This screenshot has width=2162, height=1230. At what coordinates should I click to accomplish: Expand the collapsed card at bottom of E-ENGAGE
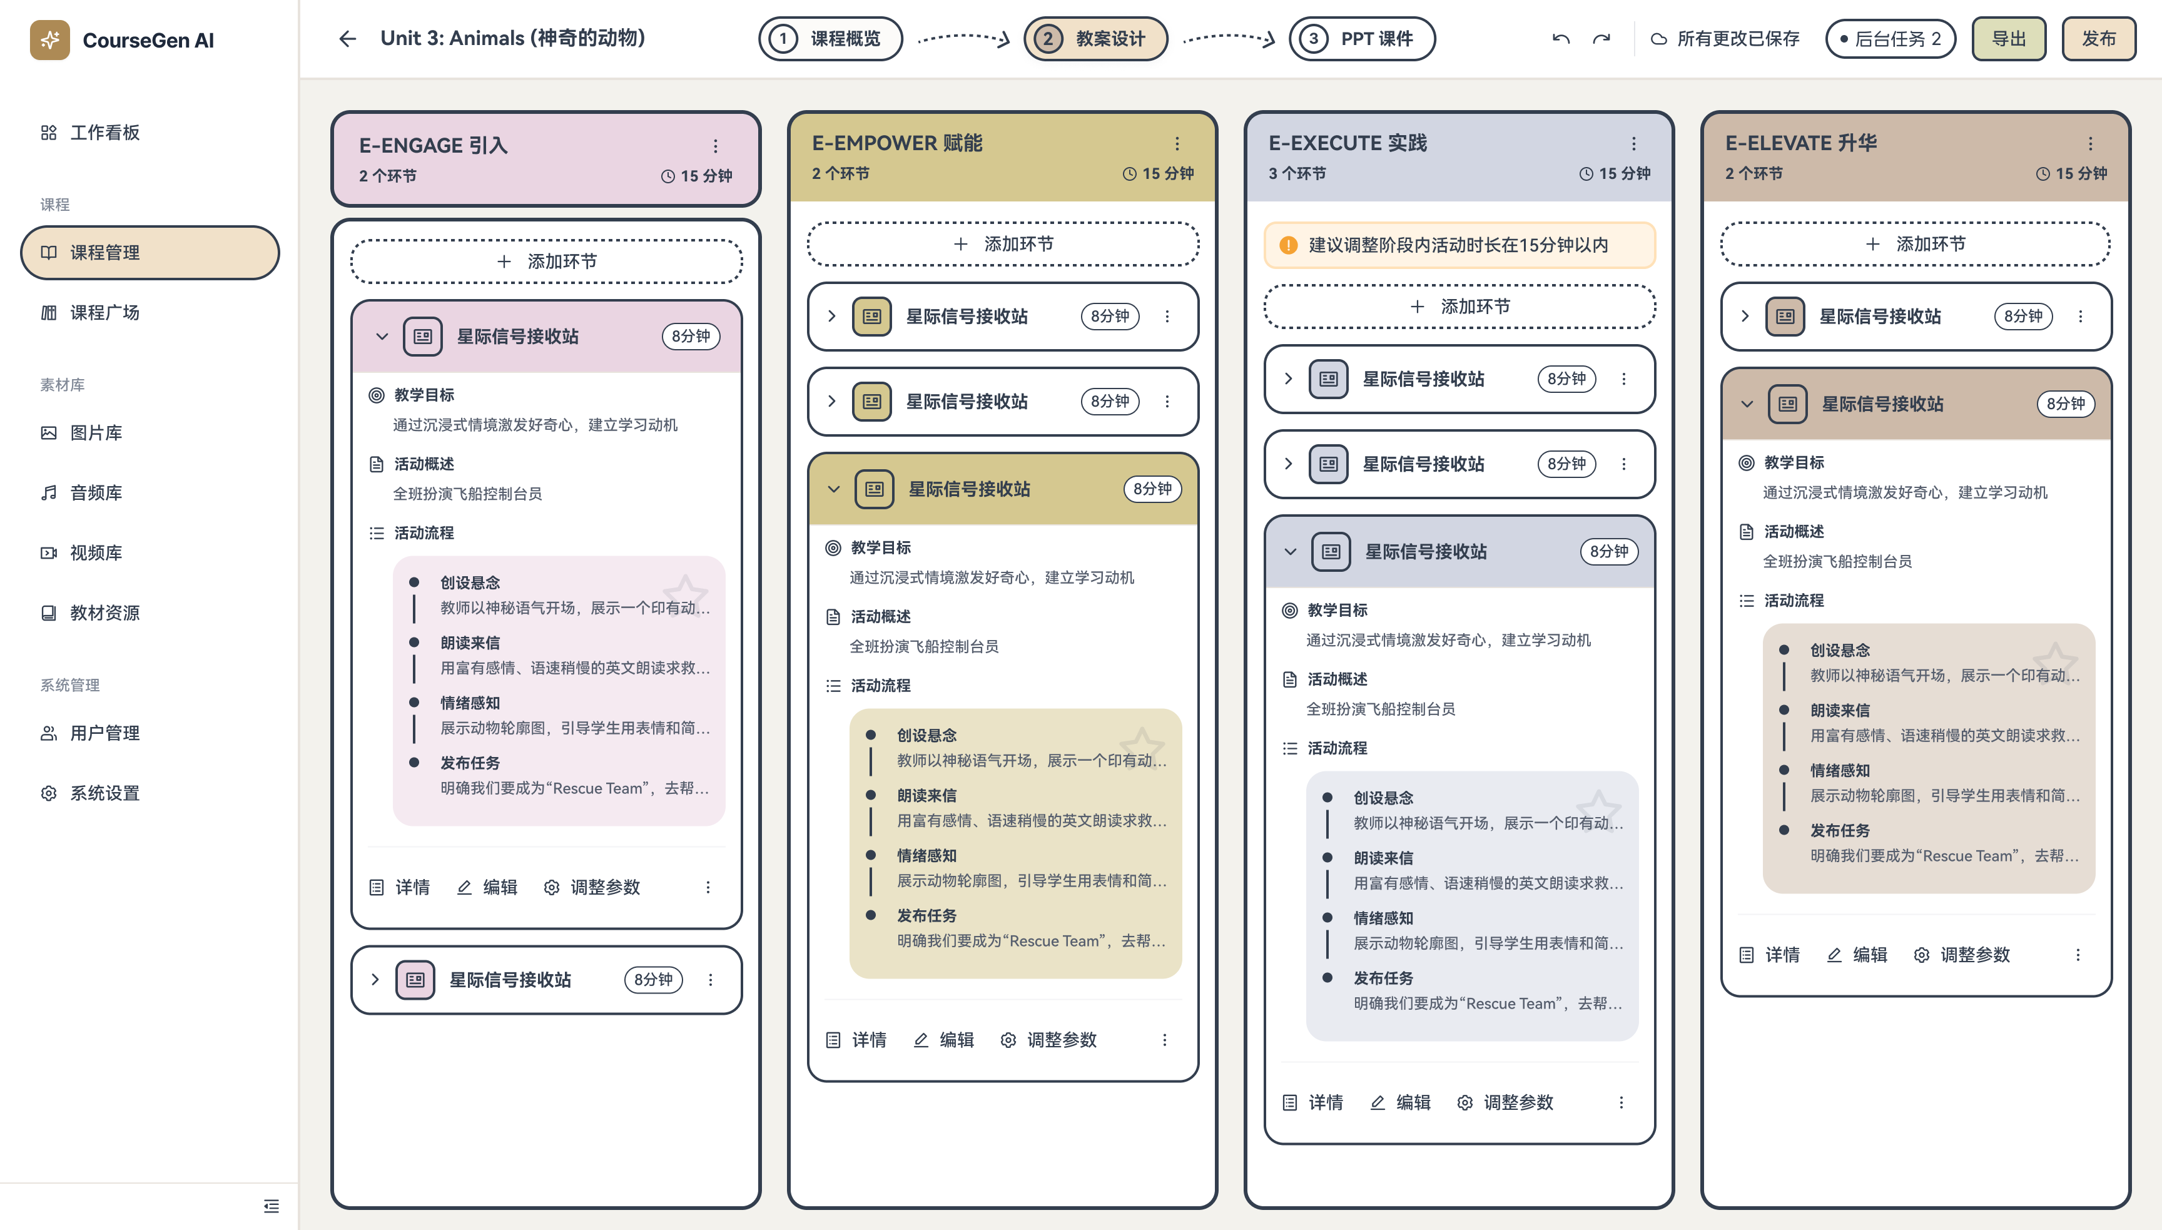[375, 980]
